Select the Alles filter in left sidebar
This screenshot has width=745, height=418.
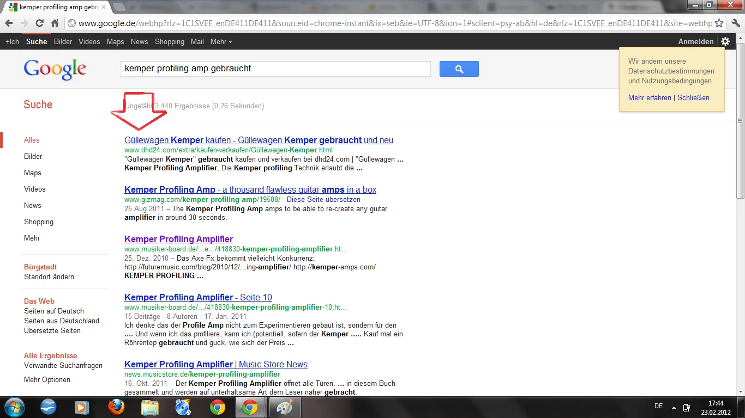click(32, 140)
